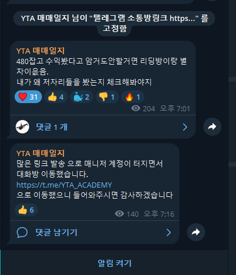Click the thumbs-down reaction emoji

103,97
